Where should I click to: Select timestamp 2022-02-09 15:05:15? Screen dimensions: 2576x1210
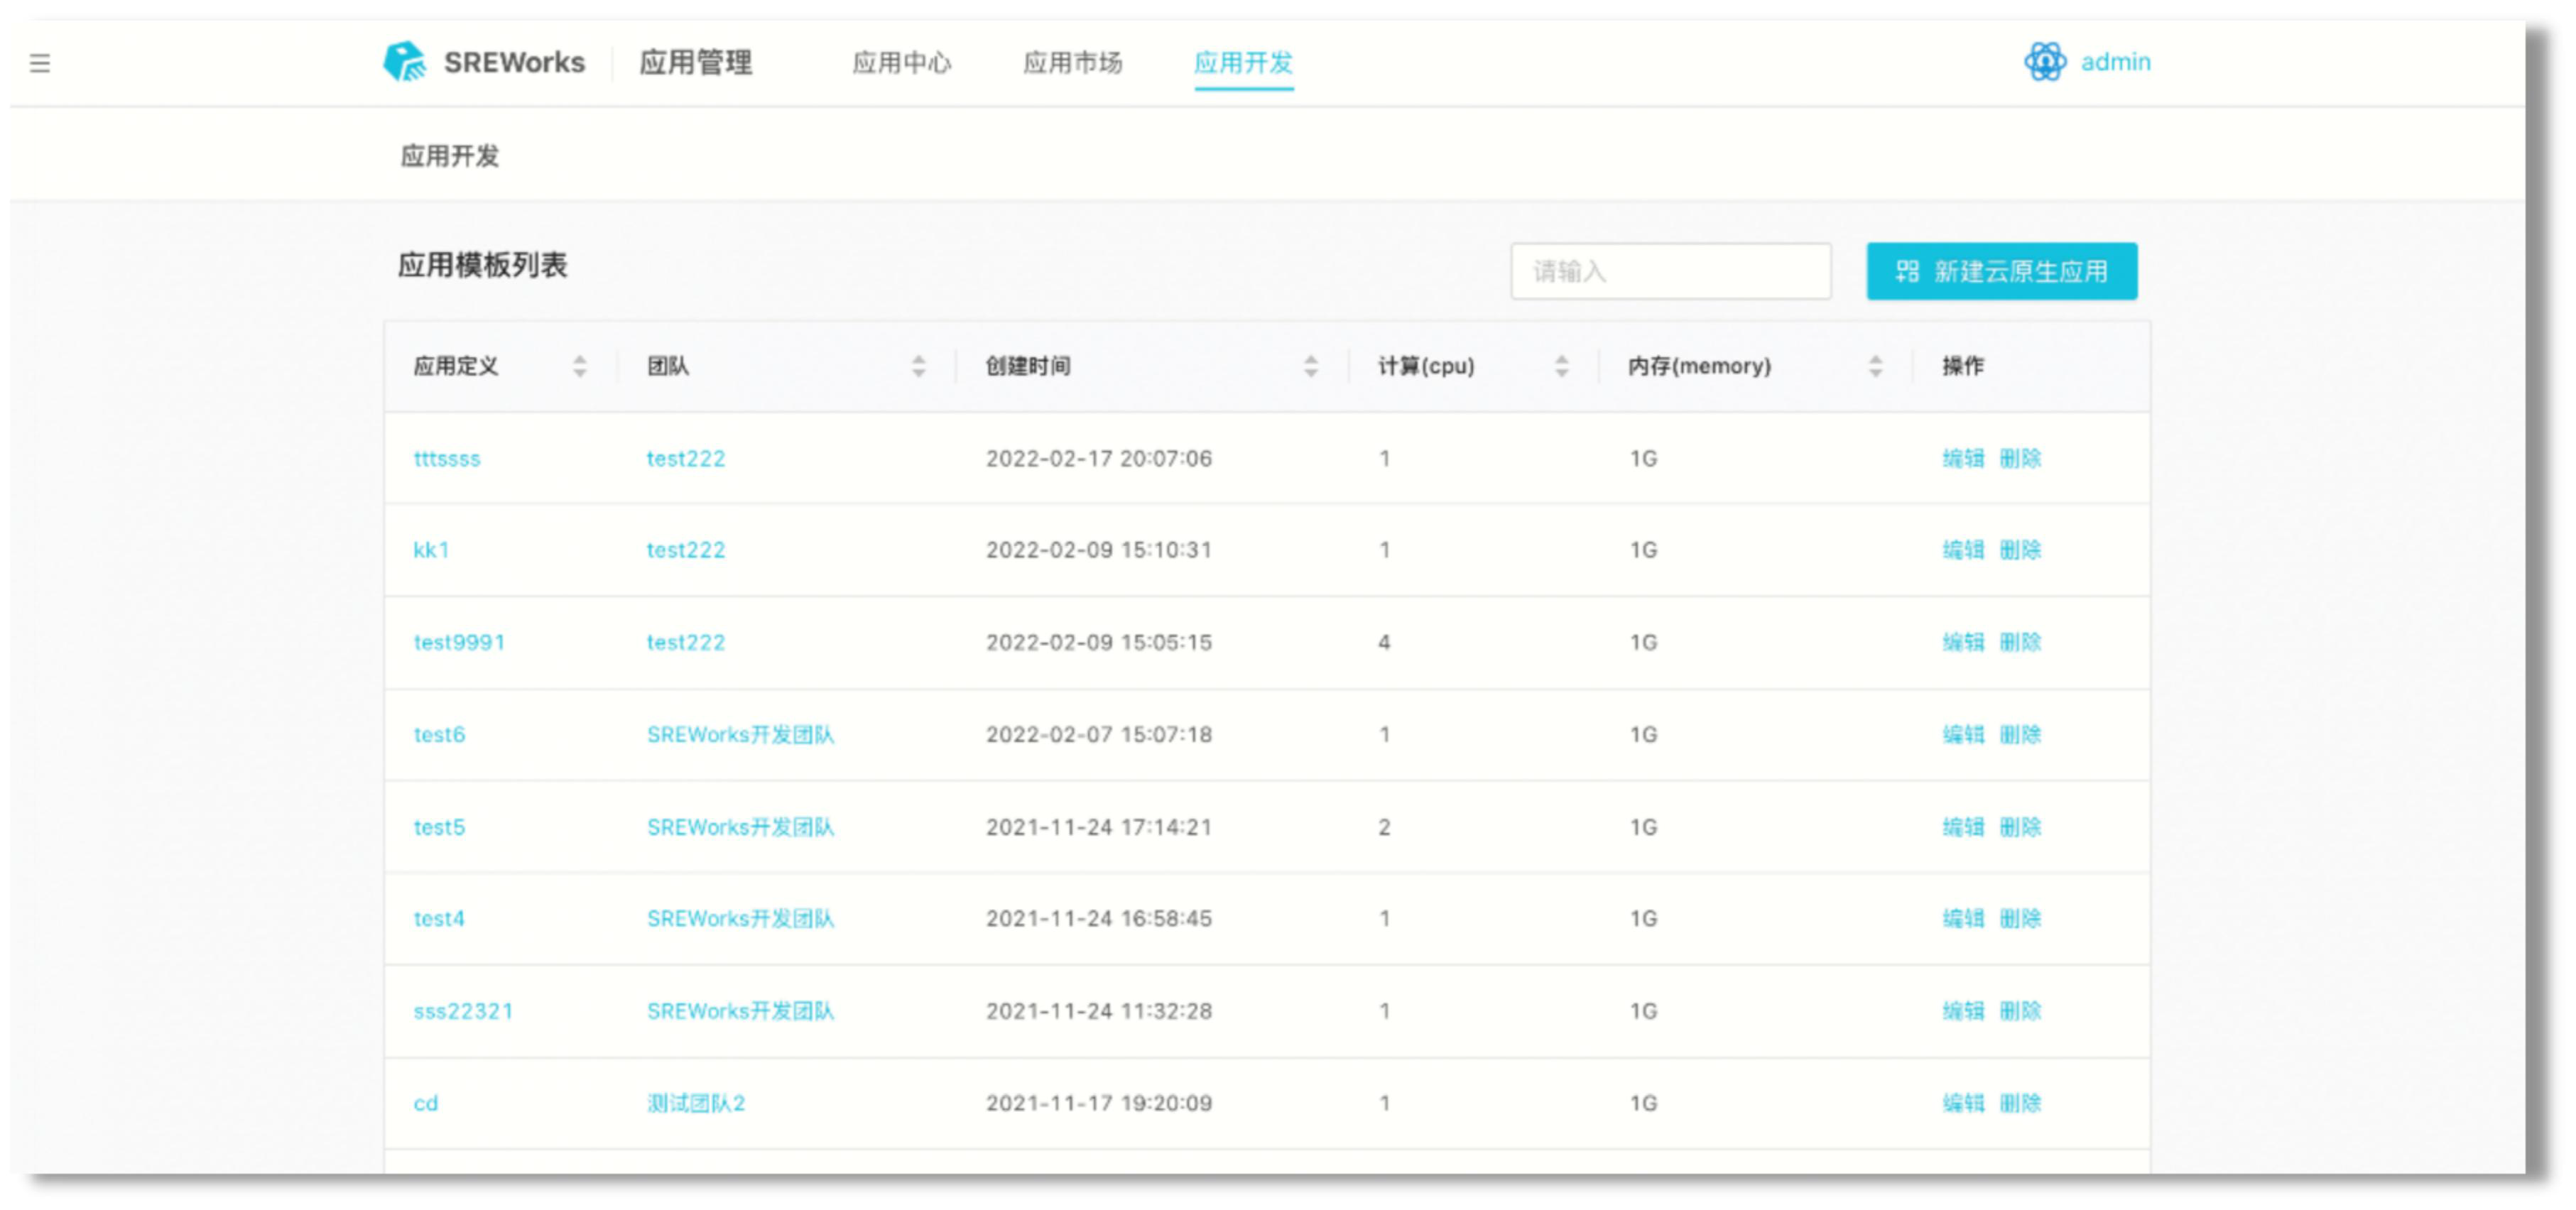coord(1099,642)
